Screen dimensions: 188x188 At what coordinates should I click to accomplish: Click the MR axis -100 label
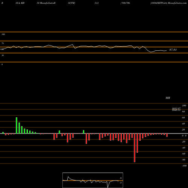(184, 166)
